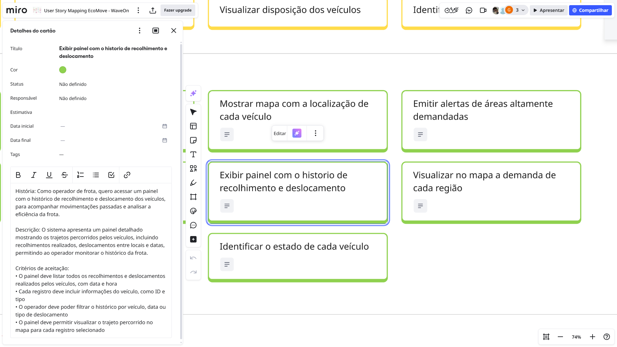
Task: Open templates panel in toolbar
Action: point(193,126)
